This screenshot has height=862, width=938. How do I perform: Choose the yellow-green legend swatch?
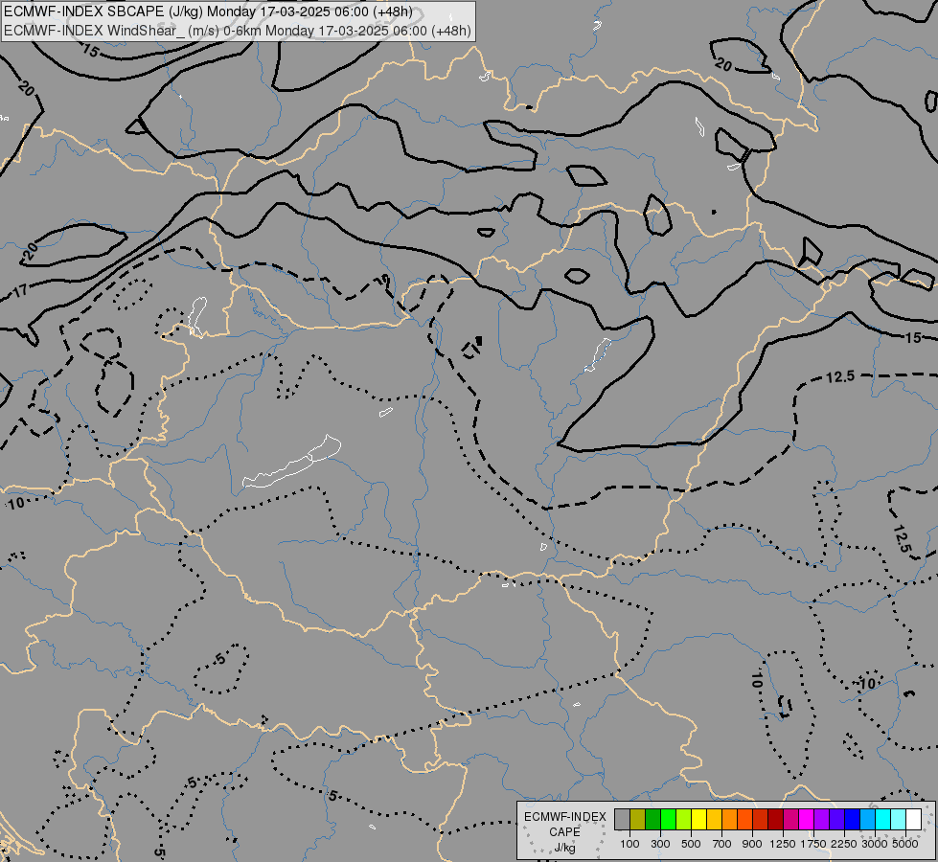tap(684, 820)
